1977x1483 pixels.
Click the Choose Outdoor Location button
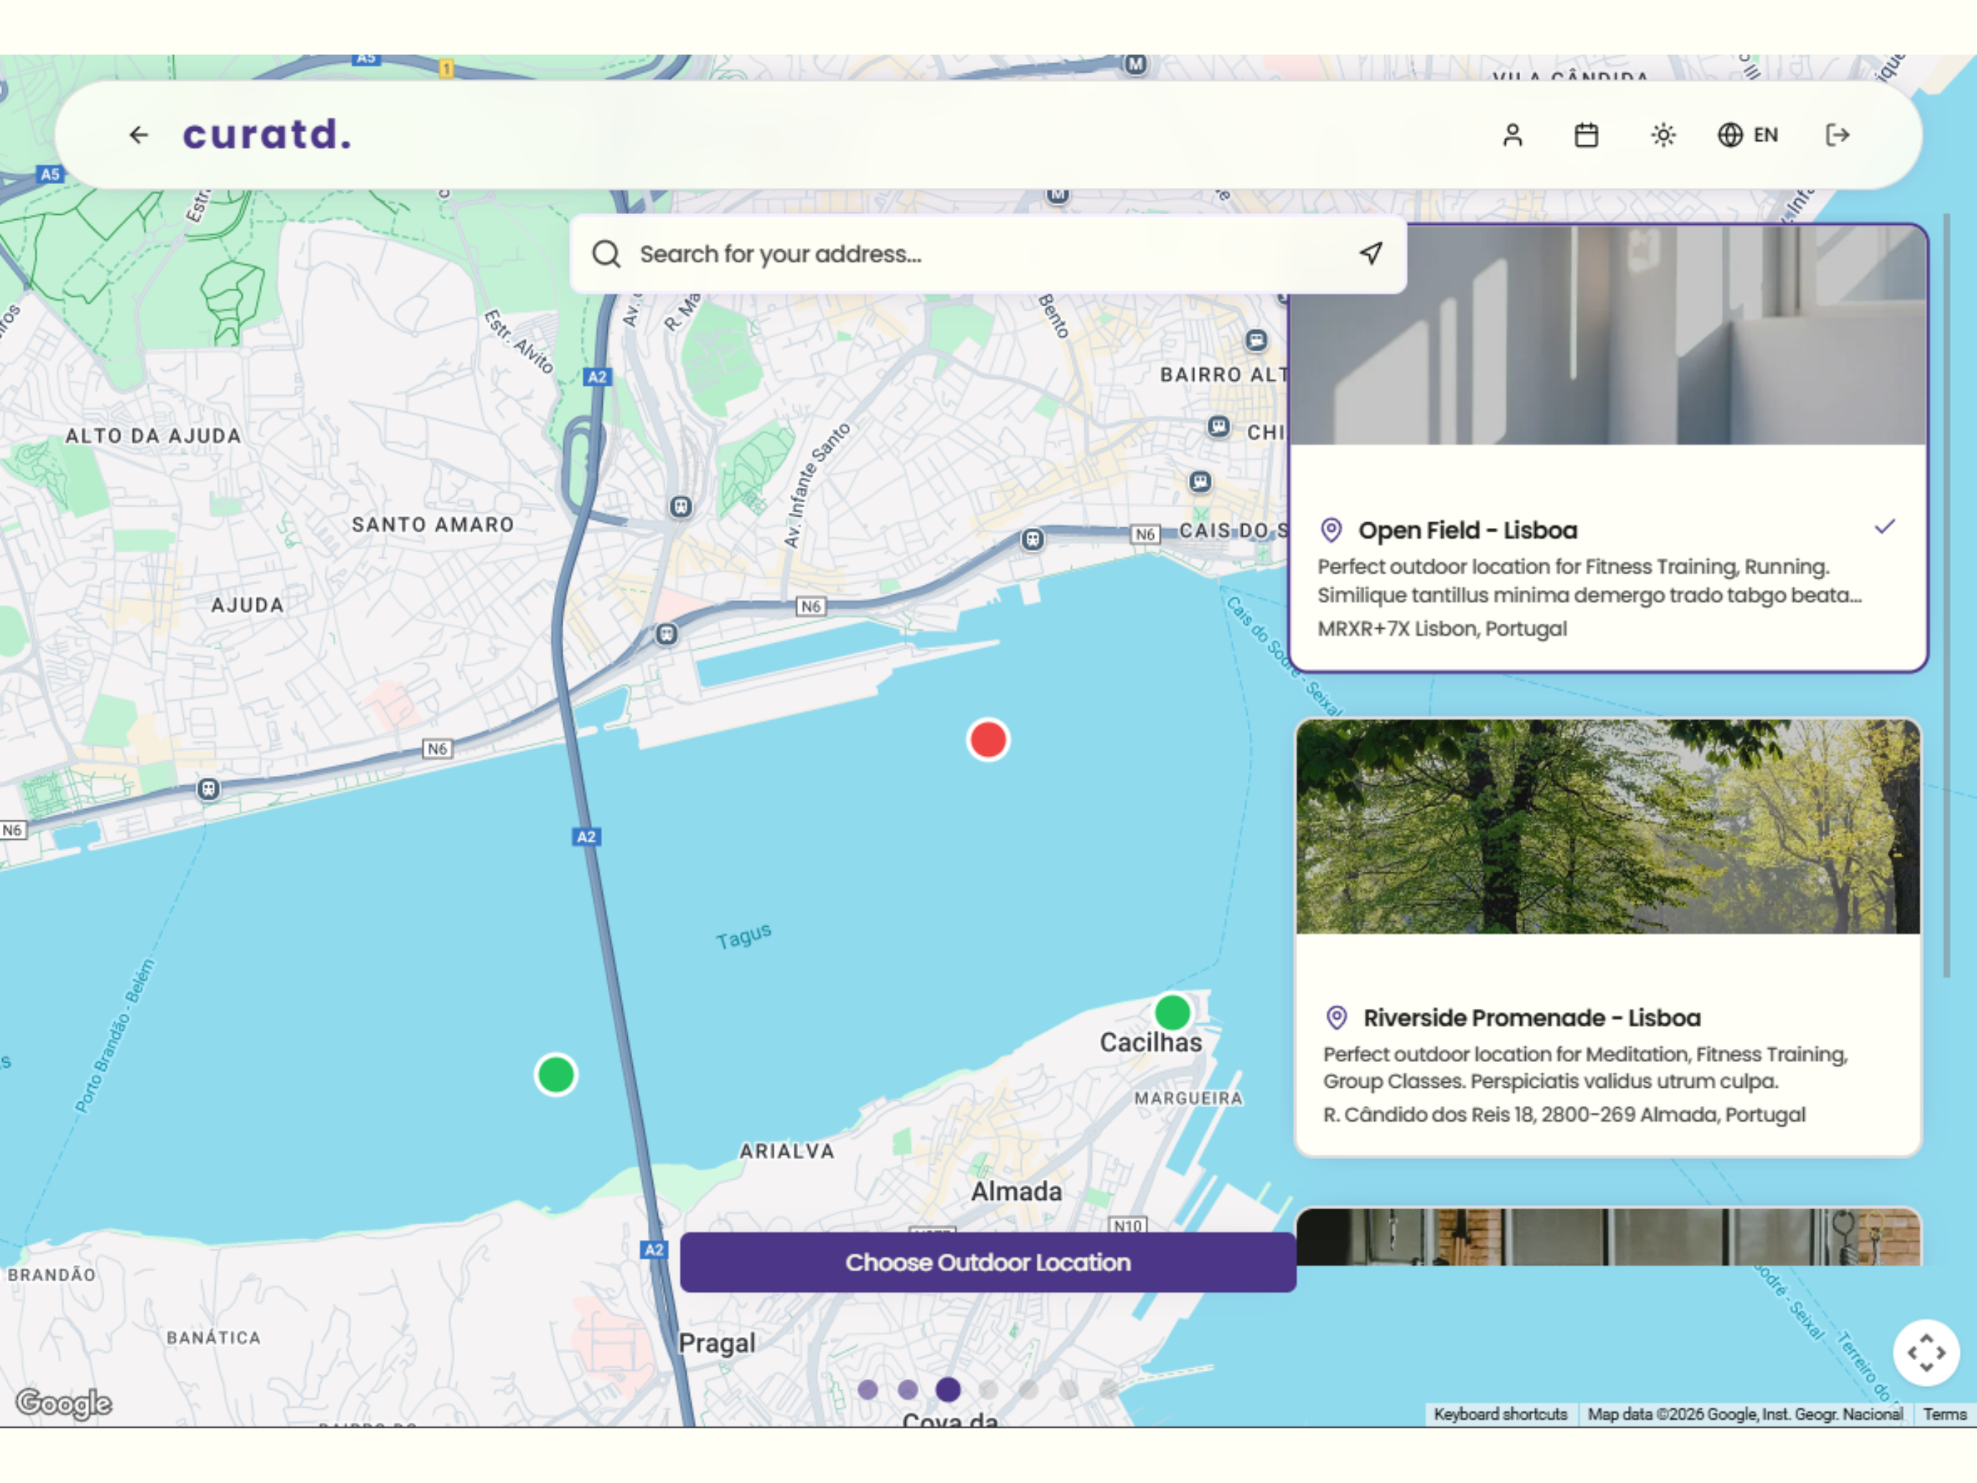(x=988, y=1262)
